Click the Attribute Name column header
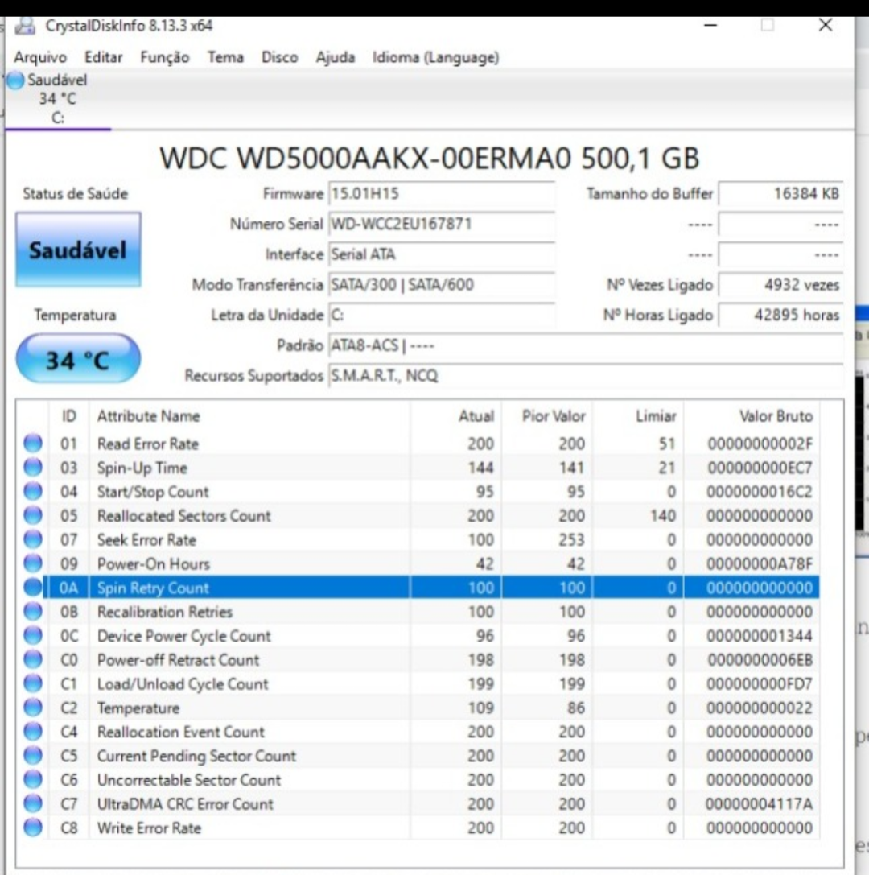869x875 pixels. (249, 415)
